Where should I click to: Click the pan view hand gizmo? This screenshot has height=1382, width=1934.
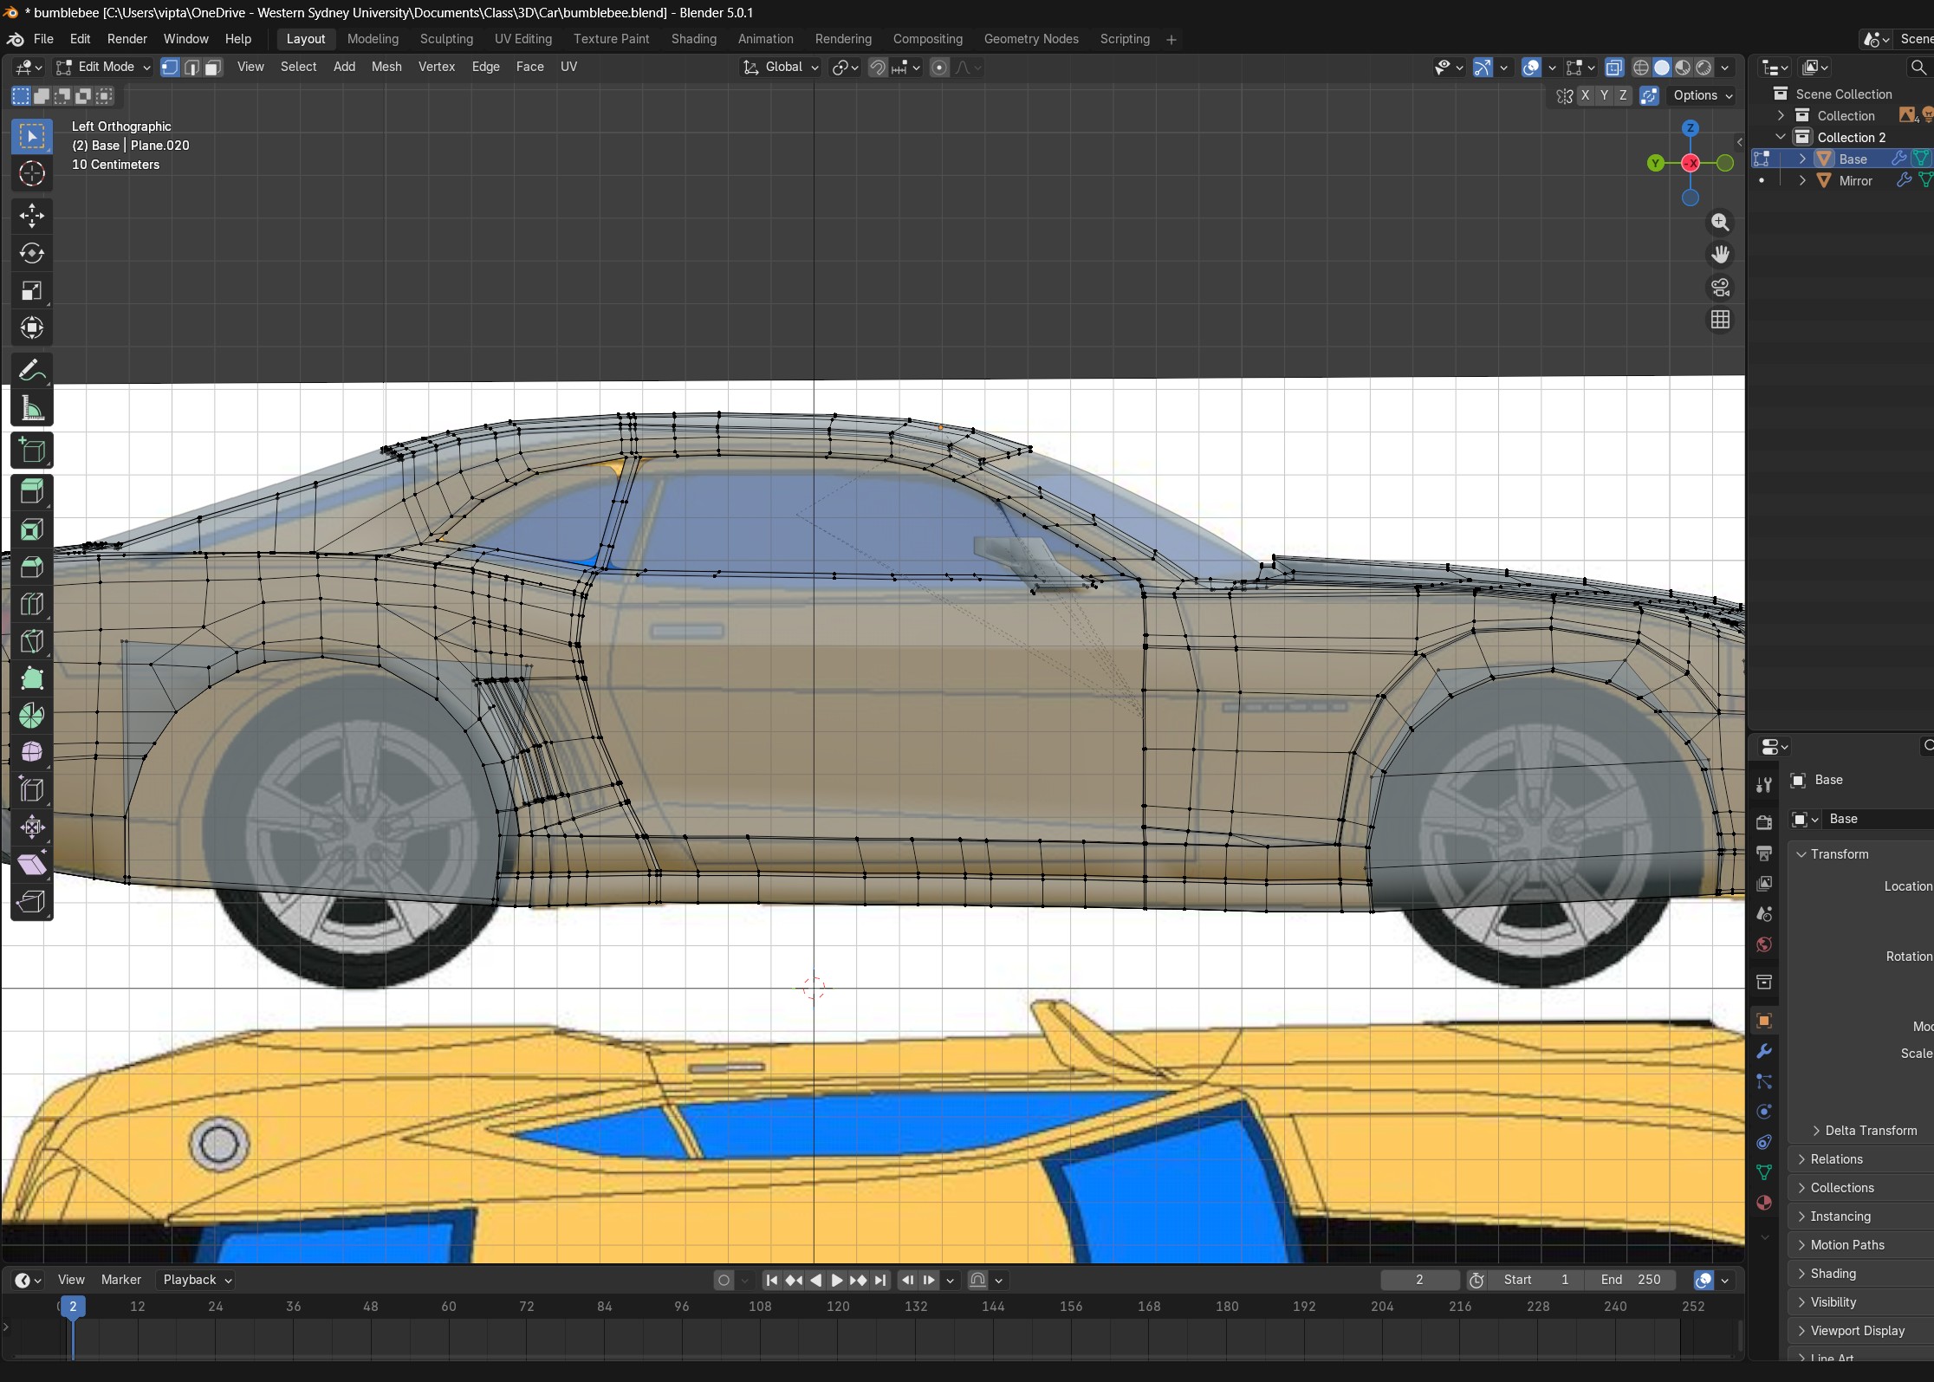point(1720,255)
